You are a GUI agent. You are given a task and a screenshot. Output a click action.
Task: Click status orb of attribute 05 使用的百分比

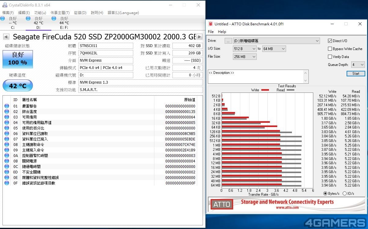click(x=7, y=128)
